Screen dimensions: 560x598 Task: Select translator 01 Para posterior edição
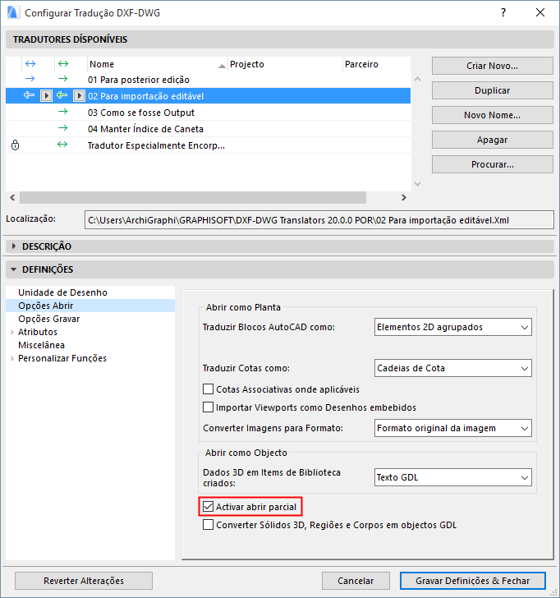pyautogui.click(x=208, y=80)
